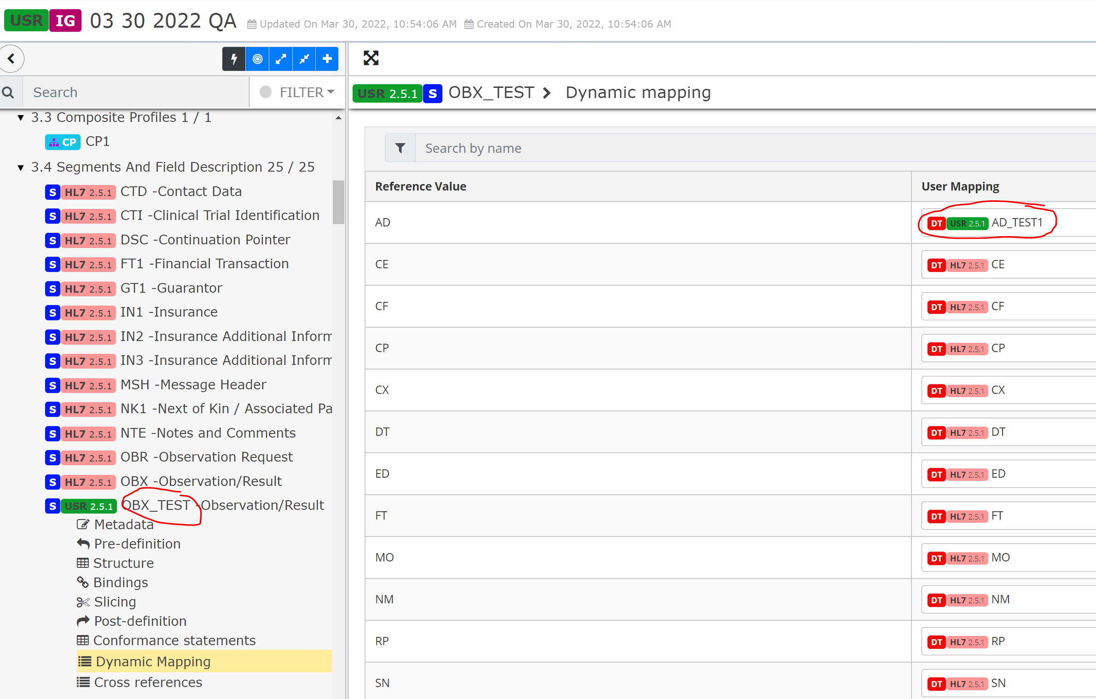Viewport: 1096px width, 699px height.
Task: Click the plus icon to add an item
Action: pyautogui.click(x=327, y=59)
